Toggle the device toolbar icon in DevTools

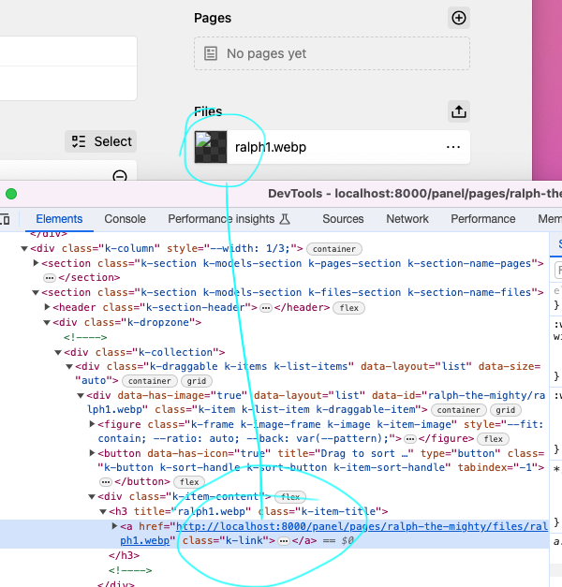(6, 219)
